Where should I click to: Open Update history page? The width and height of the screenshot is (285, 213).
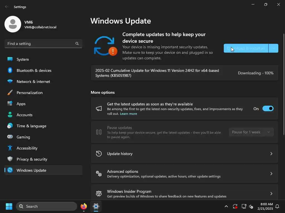(184, 154)
